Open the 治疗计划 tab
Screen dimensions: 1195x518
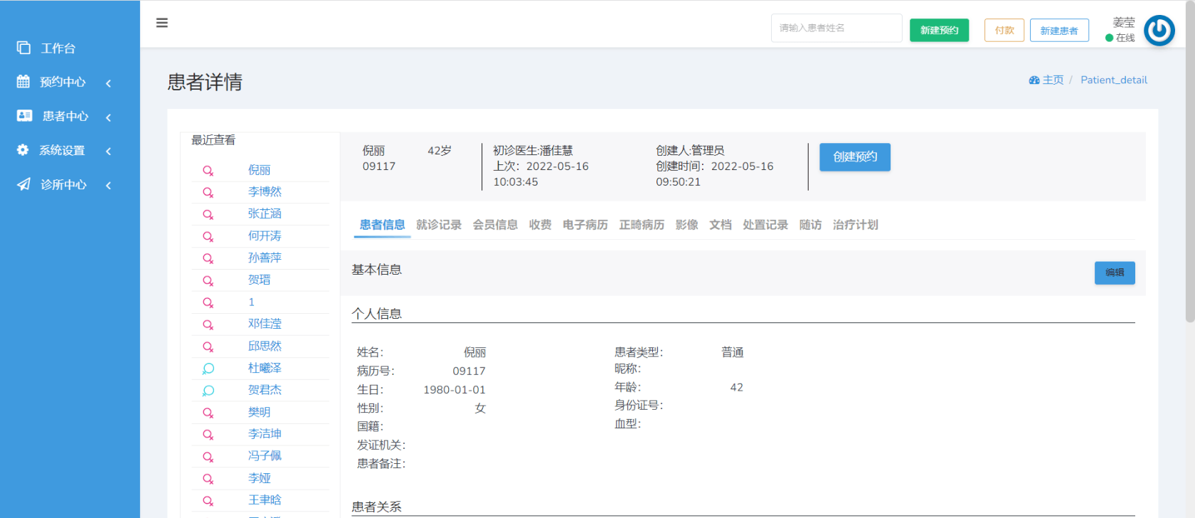coord(856,225)
